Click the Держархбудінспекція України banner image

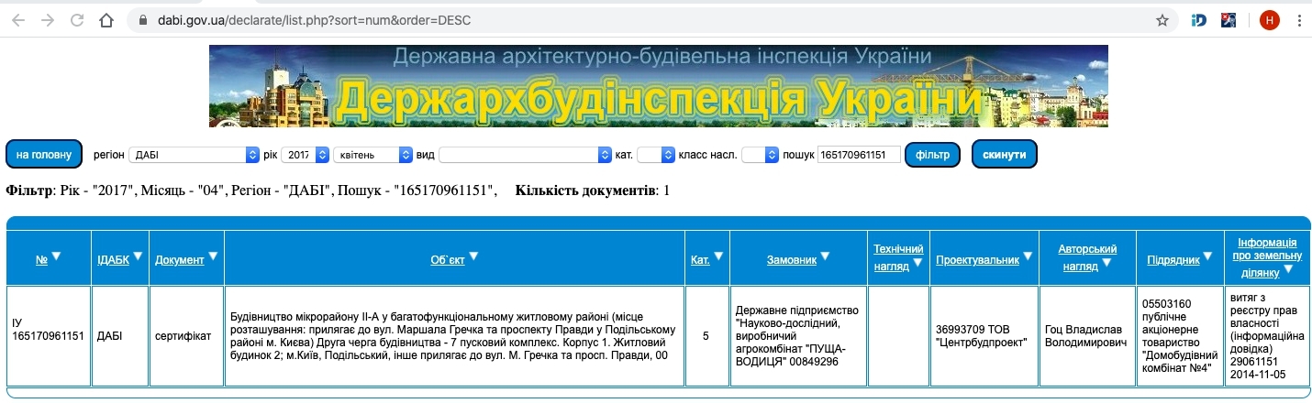(x=658, y=85)
